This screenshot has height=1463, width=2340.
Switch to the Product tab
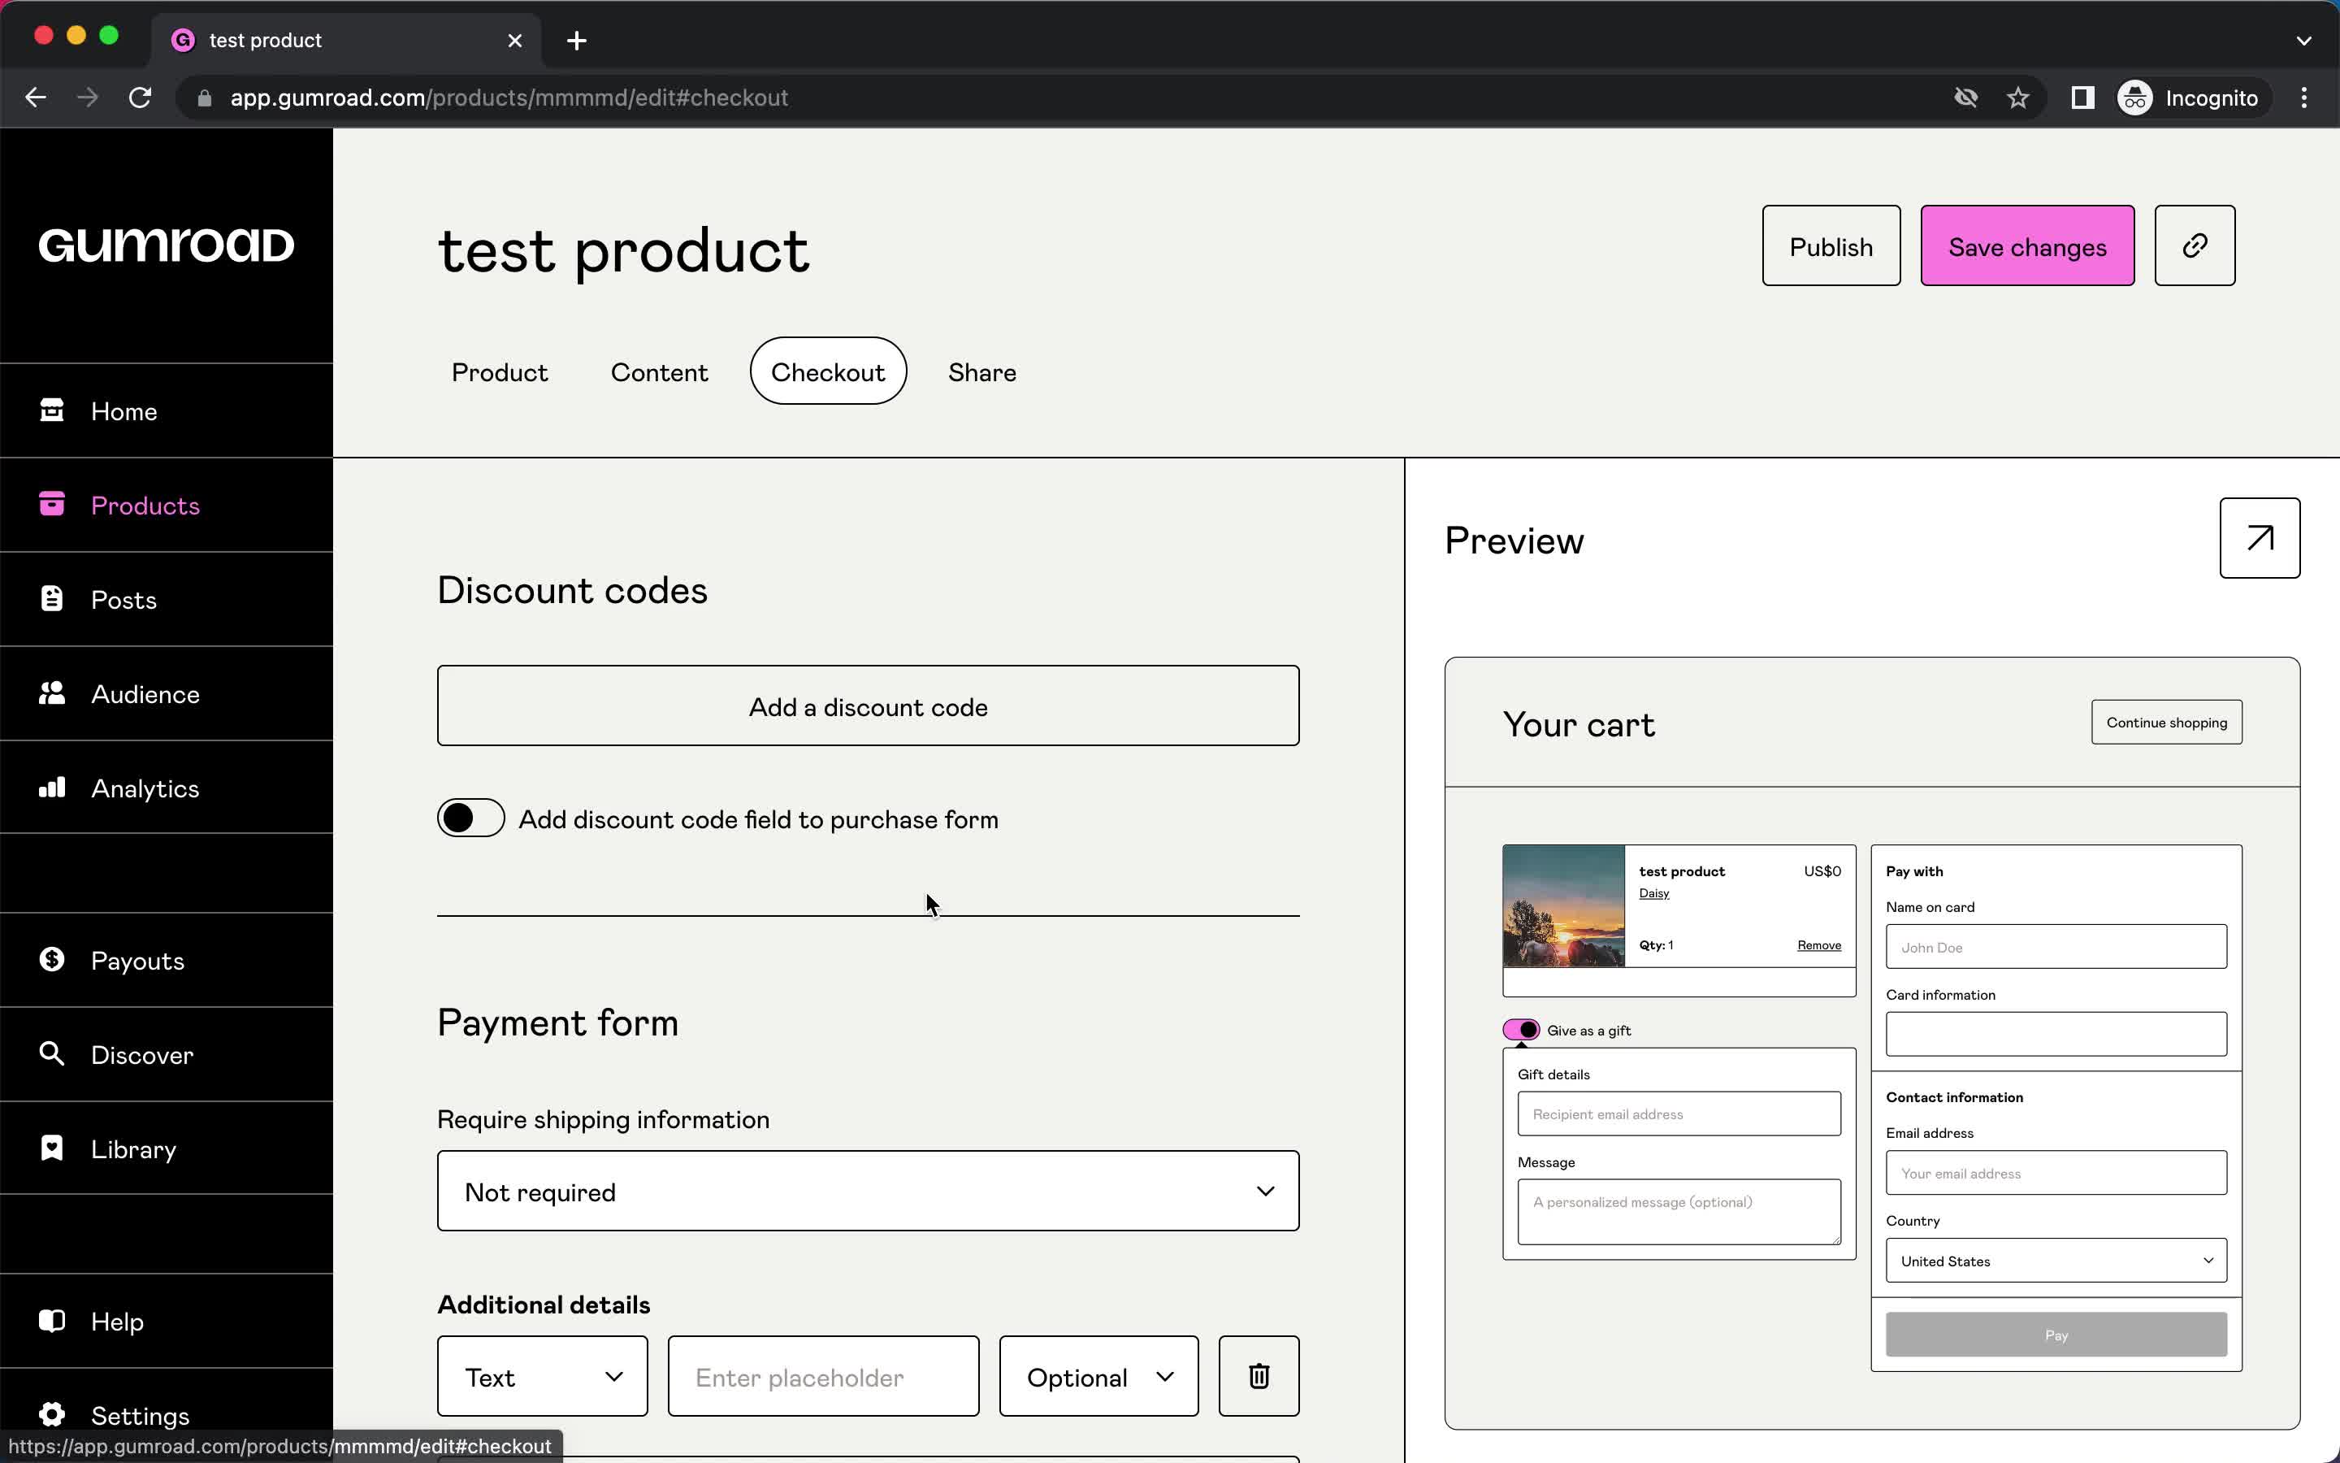click(x=500, y=372)
